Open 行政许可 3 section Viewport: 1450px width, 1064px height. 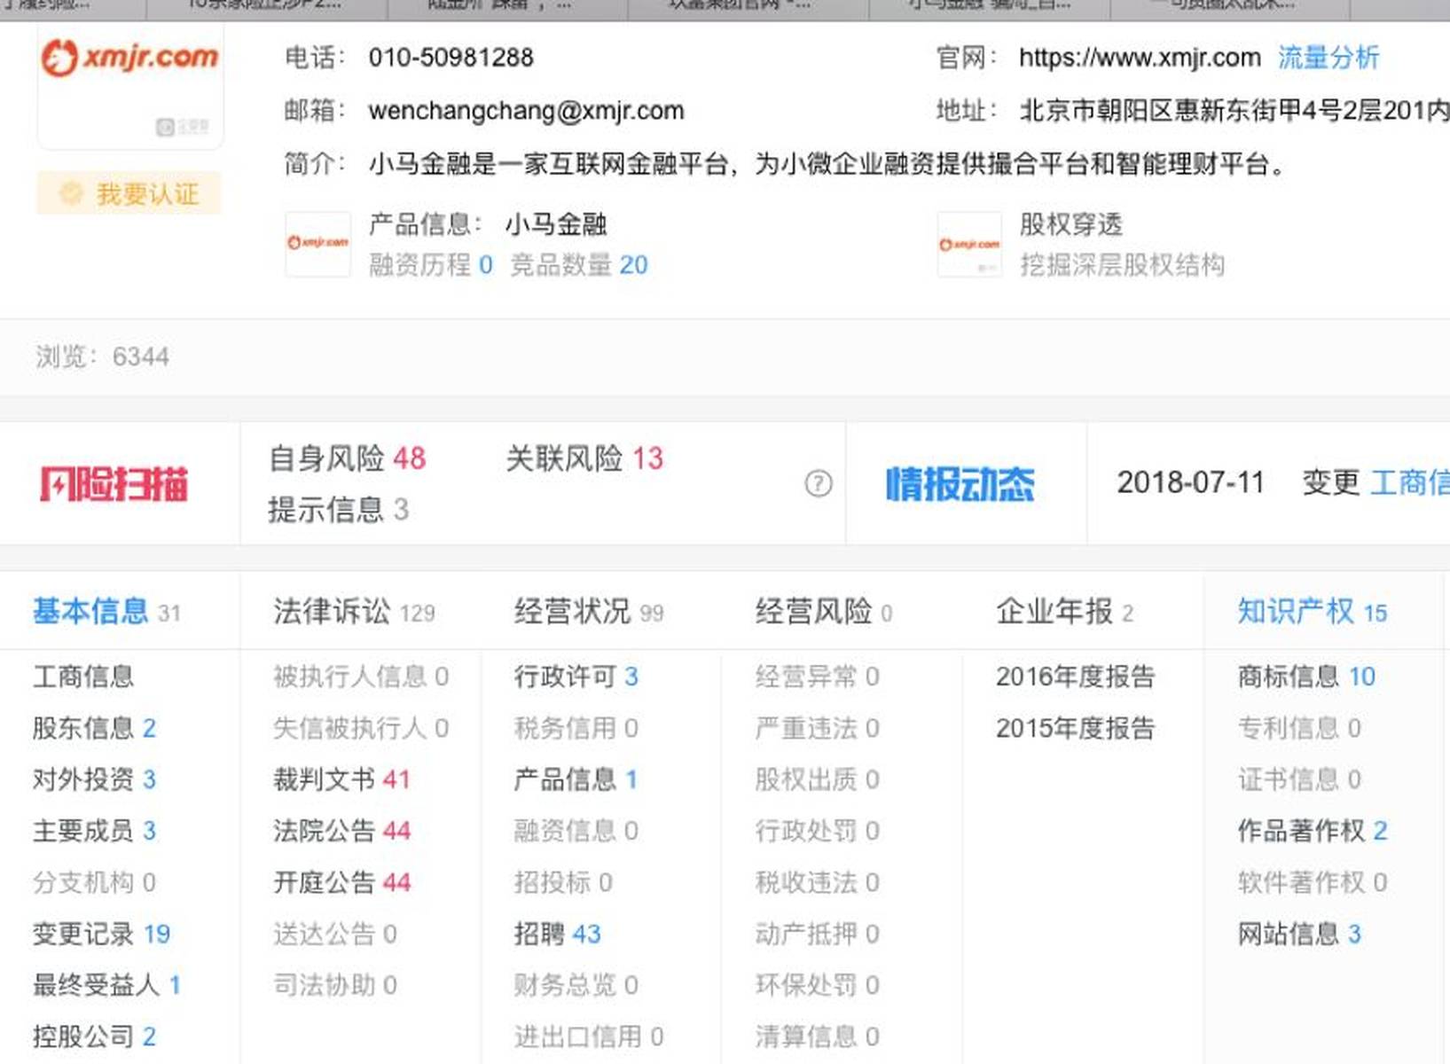tap(576, 677)
